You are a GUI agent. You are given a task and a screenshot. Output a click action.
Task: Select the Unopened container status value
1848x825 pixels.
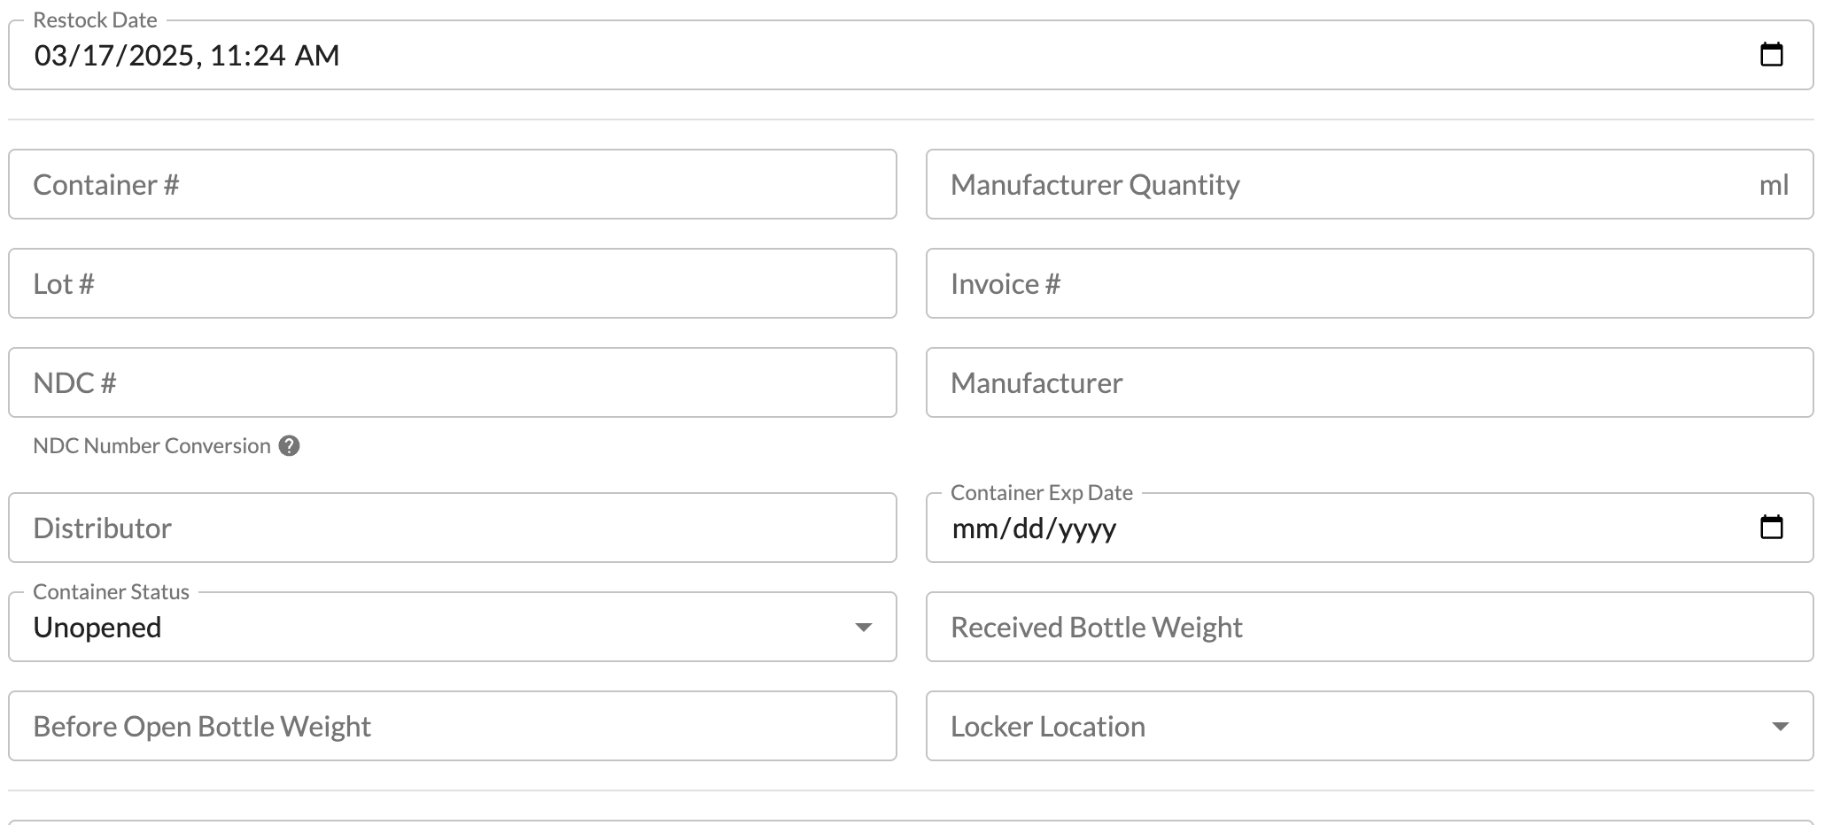[97, 627]
